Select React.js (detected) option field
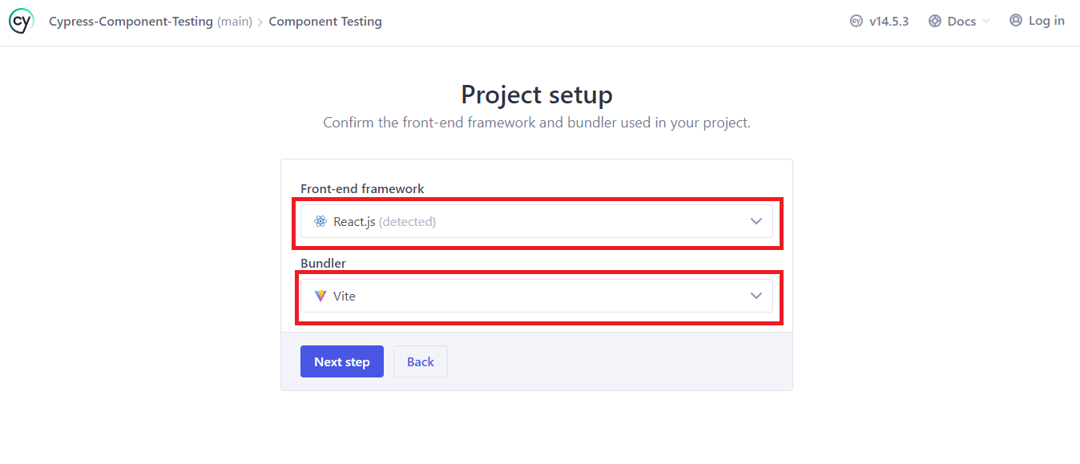The image size is (1080, 464). (x=537, y=221)
